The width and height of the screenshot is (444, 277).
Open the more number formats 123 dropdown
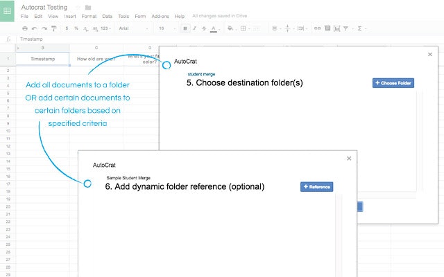pos(105,28)
